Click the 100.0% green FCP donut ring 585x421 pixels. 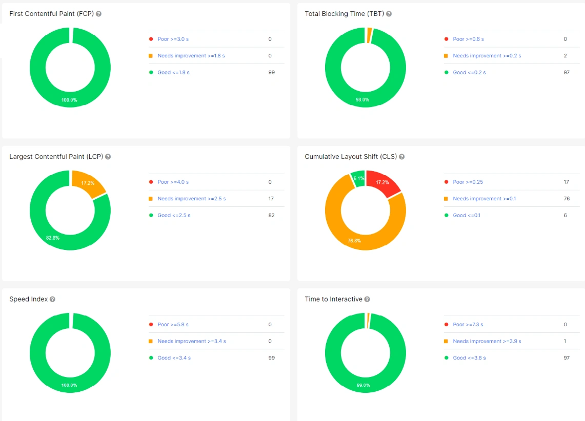point(70,100)
